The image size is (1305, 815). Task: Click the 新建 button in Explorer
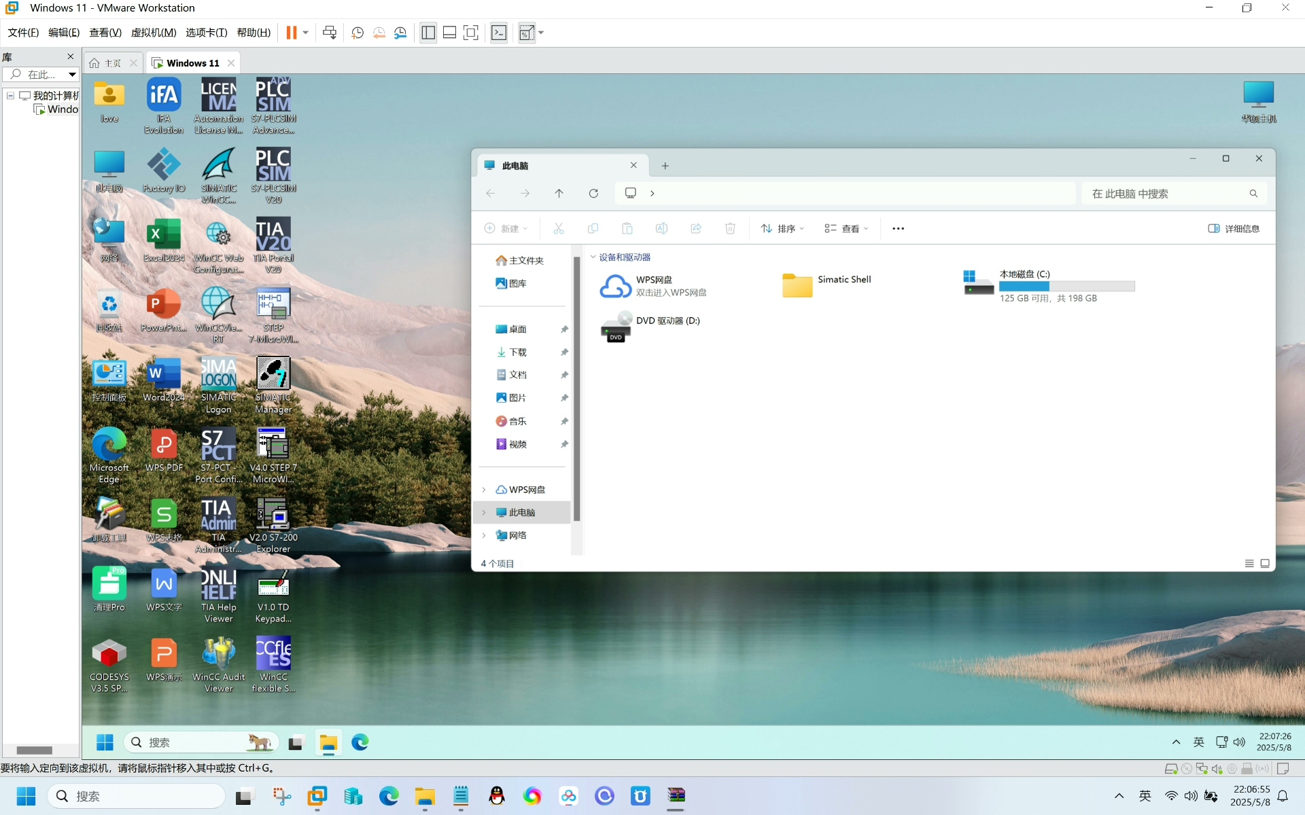click(x=506, y=229)
